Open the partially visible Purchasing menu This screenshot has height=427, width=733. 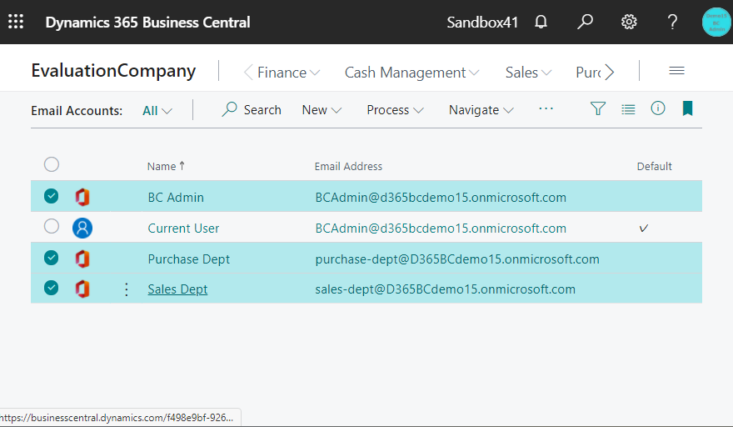click(x=589, y=73)
